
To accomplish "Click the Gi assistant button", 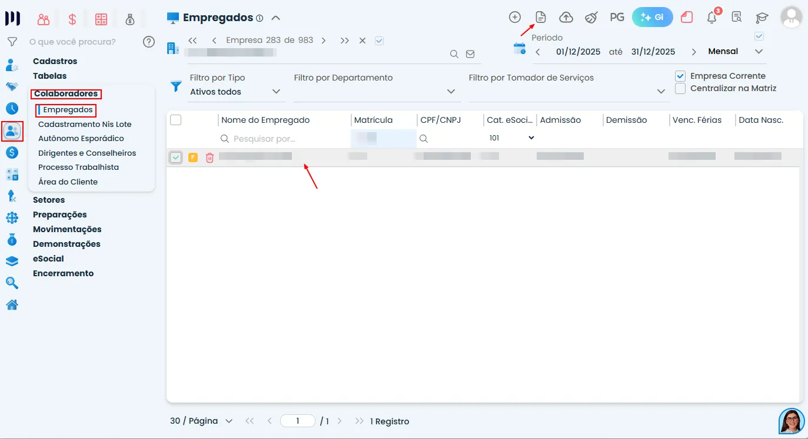I will pyautogui.click(x=652, y=17).
